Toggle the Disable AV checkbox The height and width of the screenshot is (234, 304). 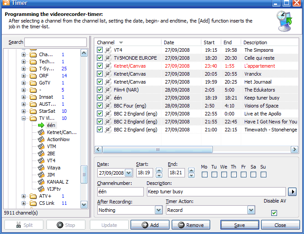coord(274,213)
